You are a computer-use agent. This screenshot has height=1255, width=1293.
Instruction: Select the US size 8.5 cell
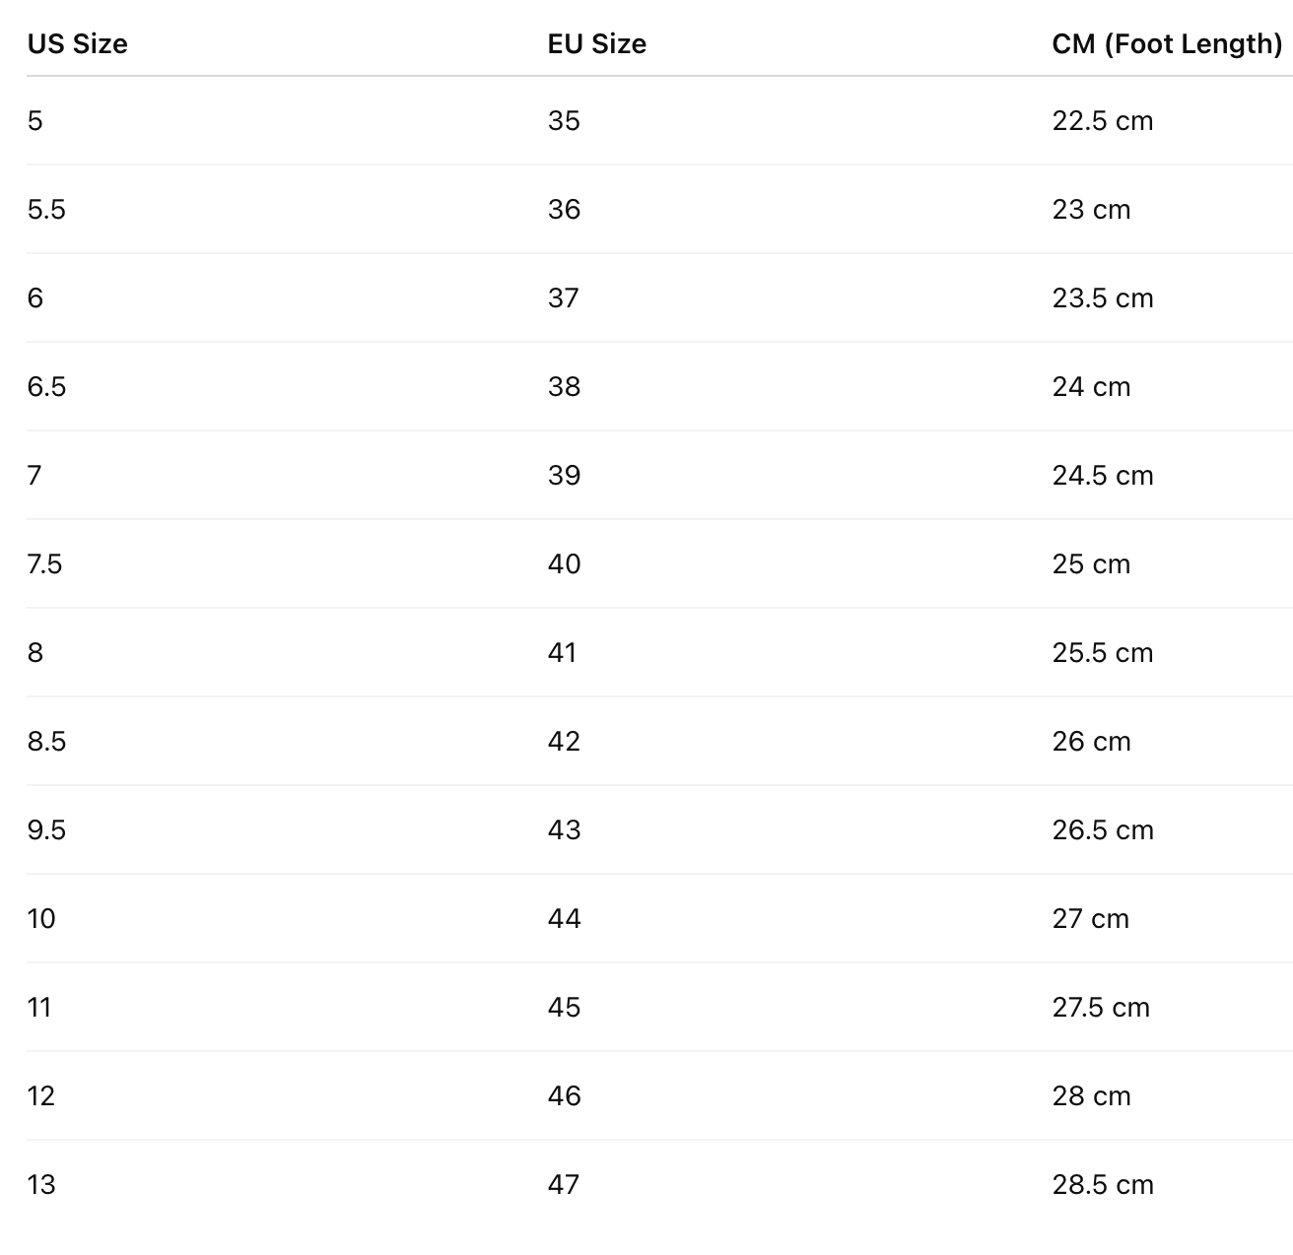(46, 742)
